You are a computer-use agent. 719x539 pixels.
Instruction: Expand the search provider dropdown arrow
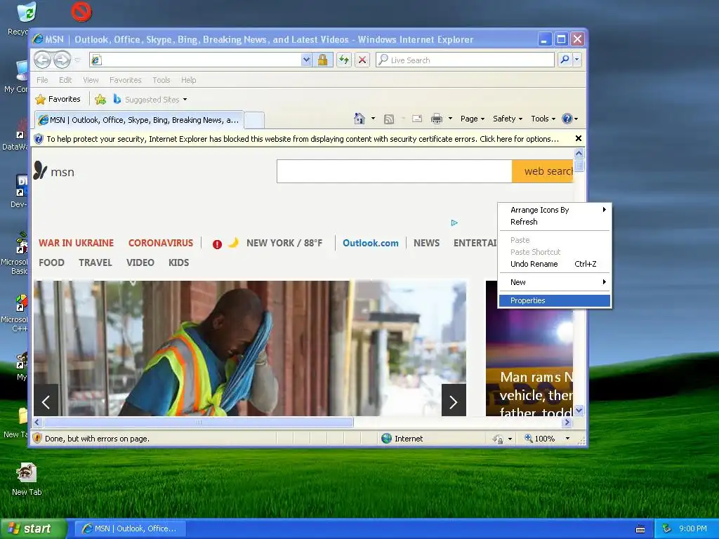[577, 60]
